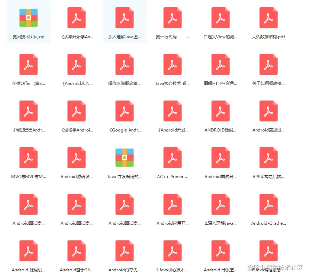Select the Android 开发艺... file name

(x=220, y=270)
